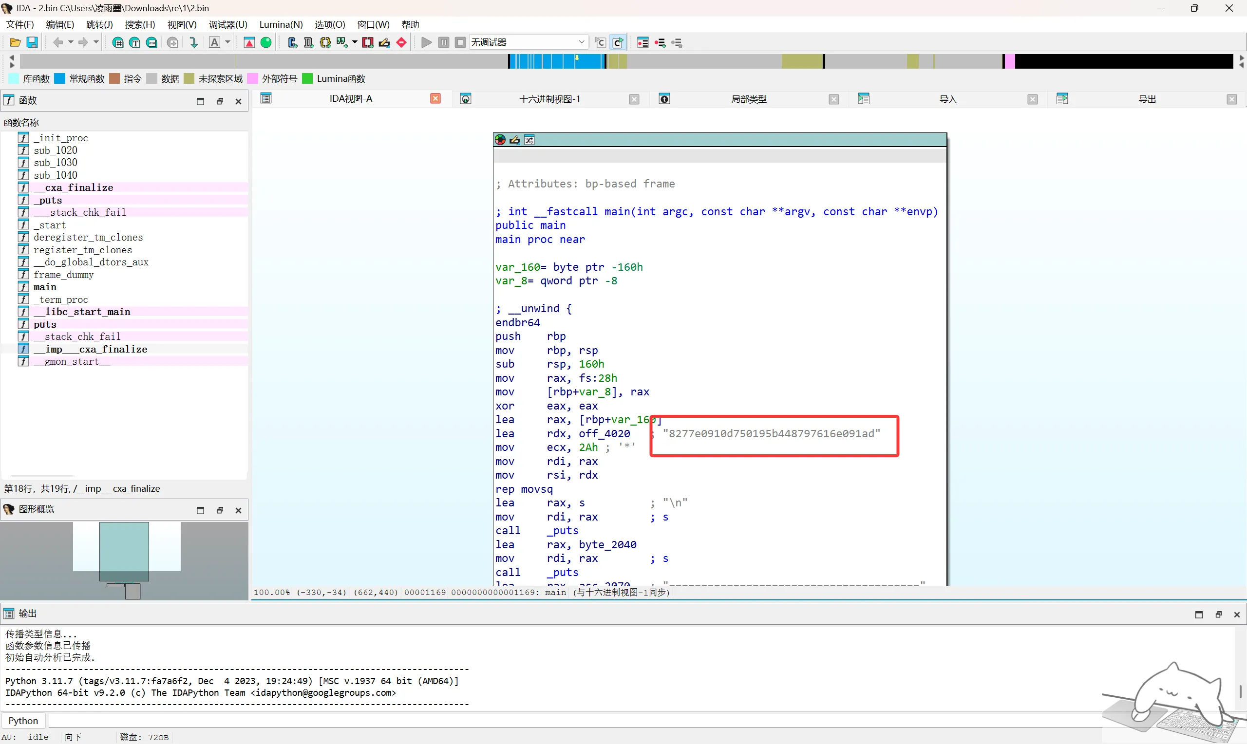The width and height of the screenshot is (1247, 744).
Task: Start process with the play button
Action: 427,43
